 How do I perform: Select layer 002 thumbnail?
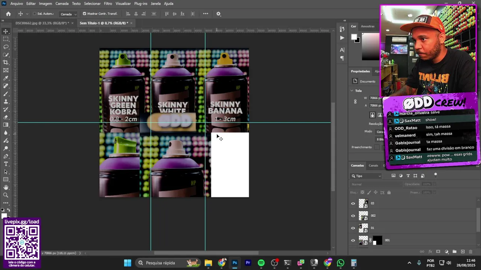pyautogui.click(x=363, y=216)
